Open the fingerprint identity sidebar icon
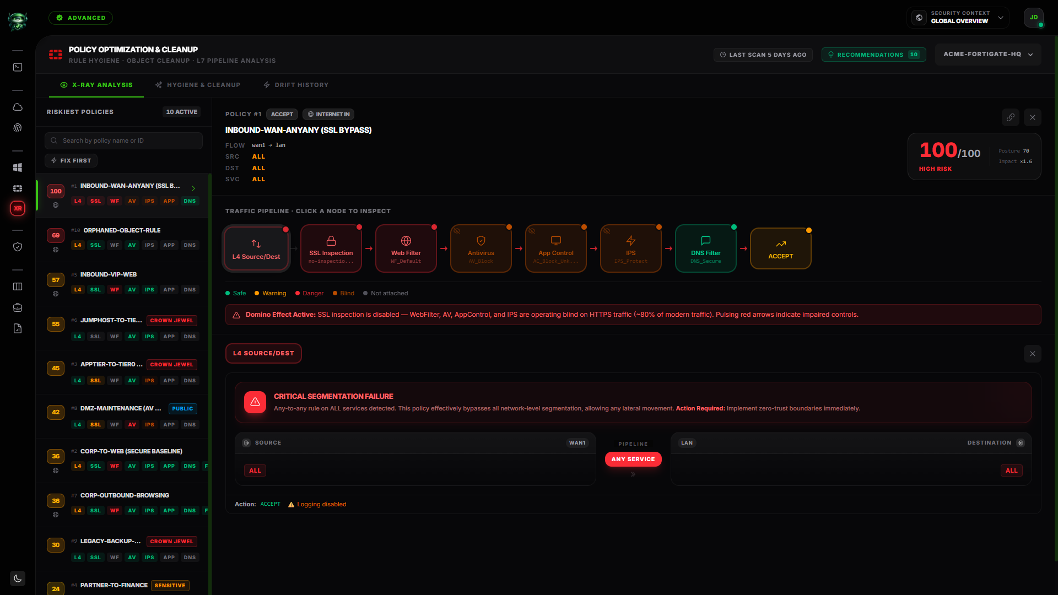 click(18, 128)
